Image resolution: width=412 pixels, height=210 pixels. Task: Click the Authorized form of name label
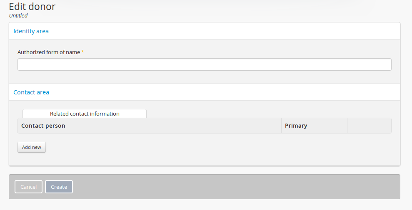48,52
